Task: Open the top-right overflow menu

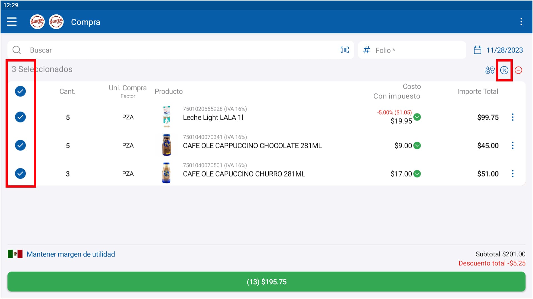Action: 521,22
